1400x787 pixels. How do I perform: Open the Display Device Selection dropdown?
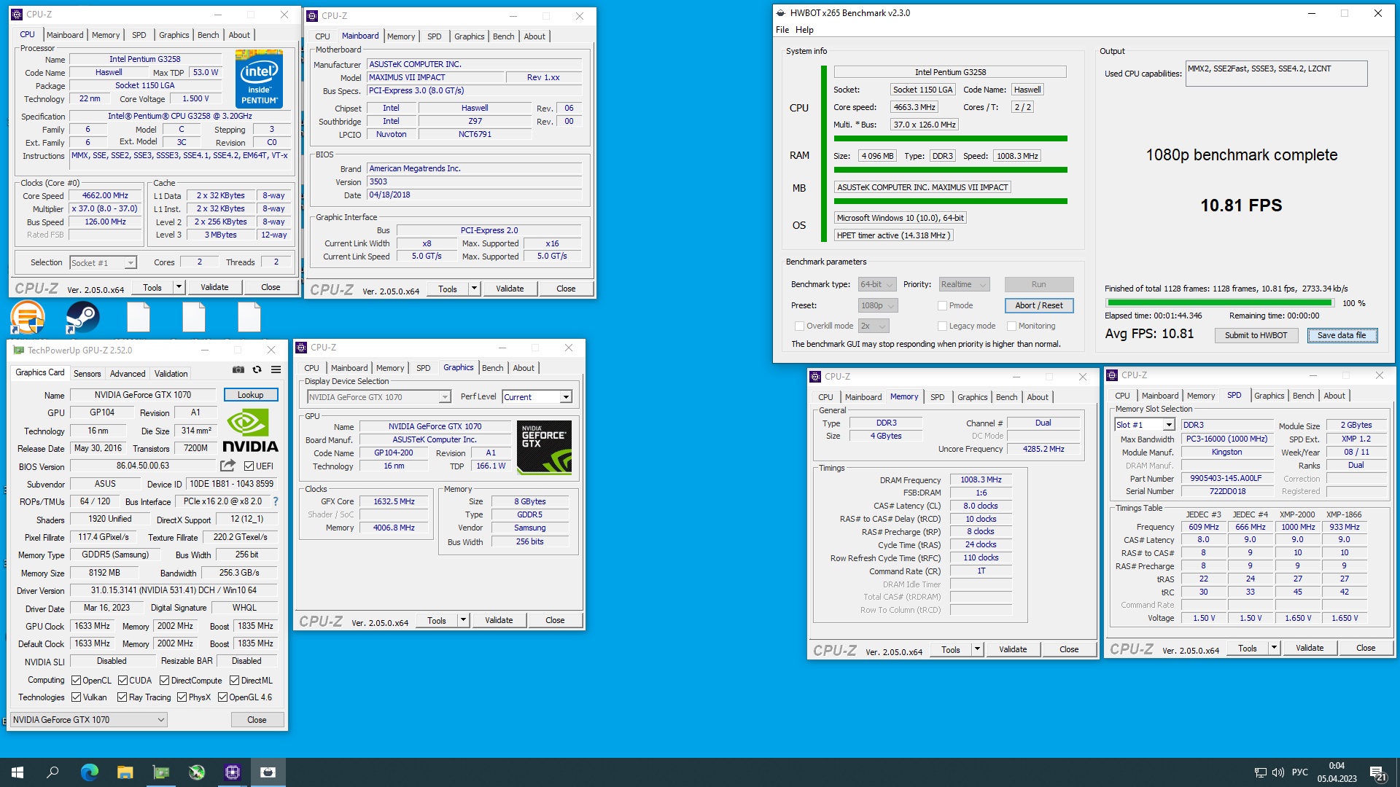378,397
